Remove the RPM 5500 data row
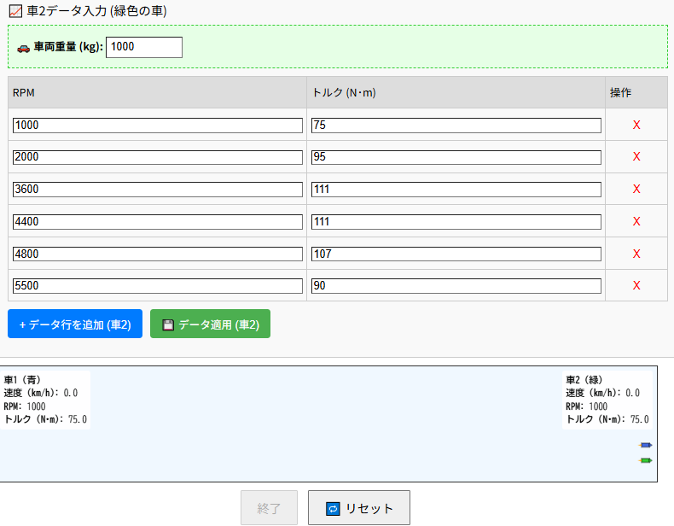The width and height of the screenshot is (674, 526). click(636, 285)
